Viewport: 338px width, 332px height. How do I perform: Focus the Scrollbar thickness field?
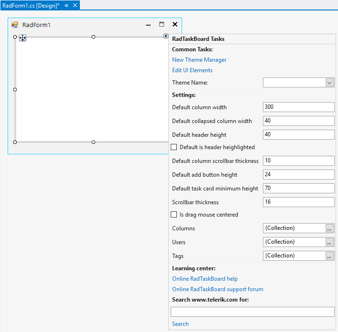click(299, 202)
